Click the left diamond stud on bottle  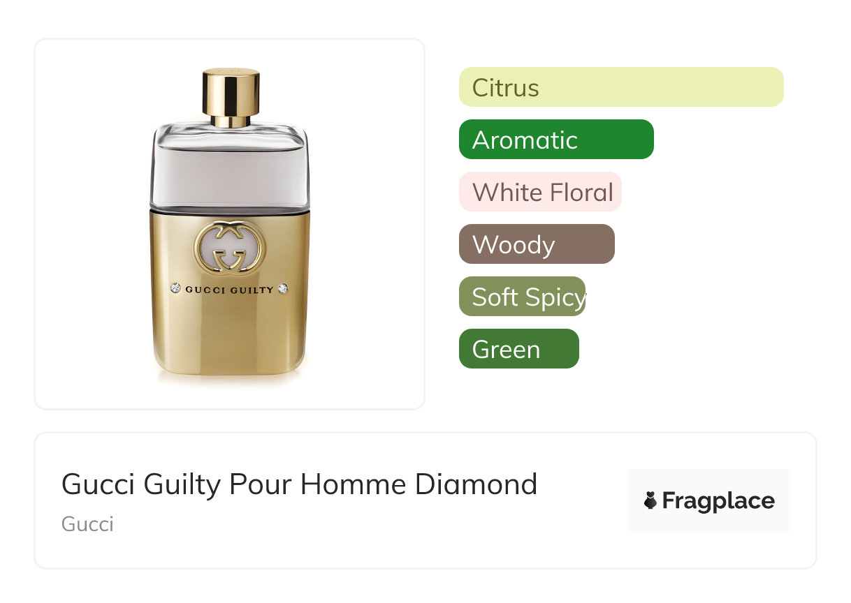[x=176, y=288]
